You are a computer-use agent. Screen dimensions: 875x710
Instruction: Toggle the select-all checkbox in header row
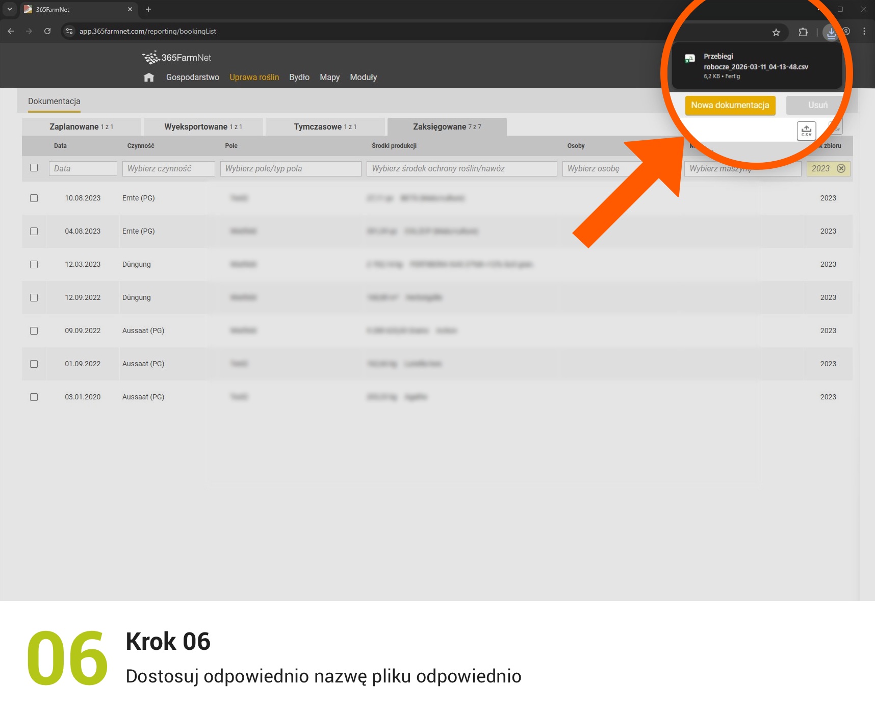[34, 167]
